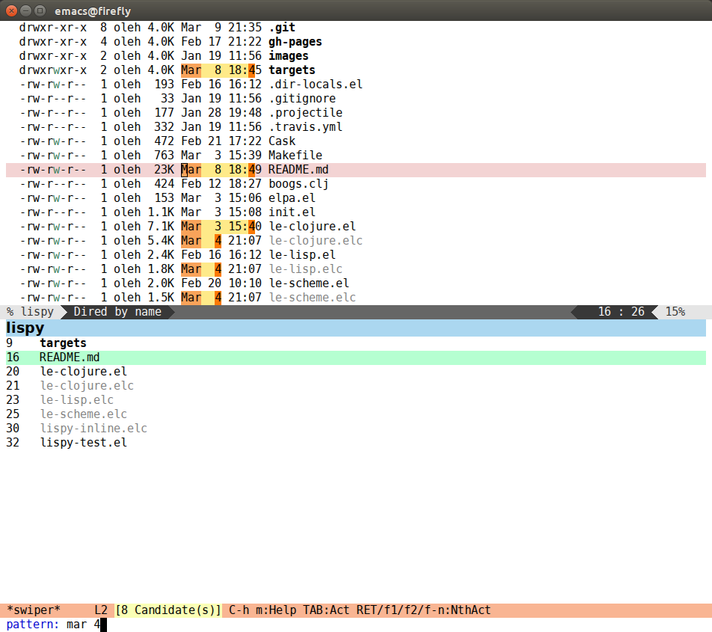Select candidate 23 le-lisp.elc in swiper
The width and height of the screenshot is (712, 632).
click(355, 400)
